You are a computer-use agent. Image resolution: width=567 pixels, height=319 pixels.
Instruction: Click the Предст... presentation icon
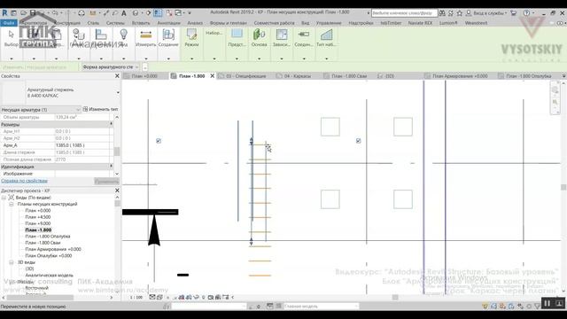pyautogui.click(x=237, y=35)
